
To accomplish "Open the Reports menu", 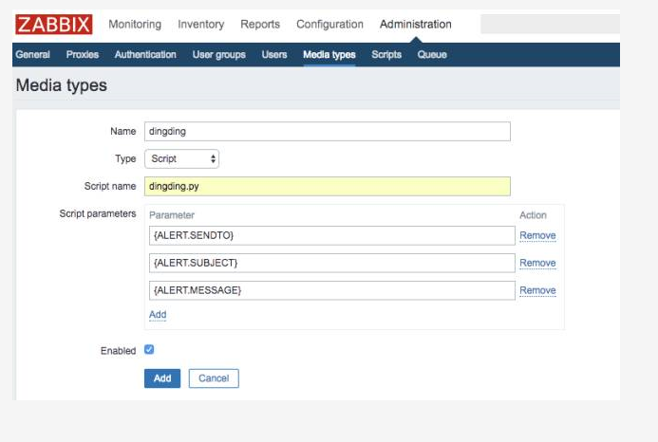I will point(260,25).
